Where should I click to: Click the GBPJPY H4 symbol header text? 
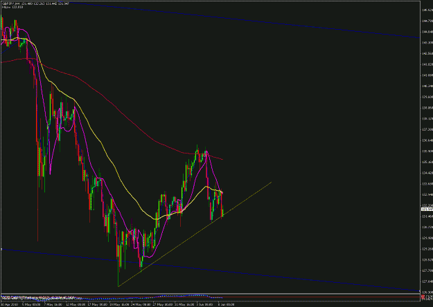35,3
